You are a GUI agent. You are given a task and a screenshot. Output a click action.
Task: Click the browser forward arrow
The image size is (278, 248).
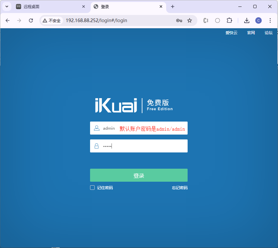(x=19, y=20)
